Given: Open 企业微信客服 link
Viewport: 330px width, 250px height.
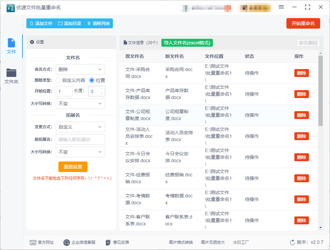Looking at the screenshot, I should tap(83, 242).
